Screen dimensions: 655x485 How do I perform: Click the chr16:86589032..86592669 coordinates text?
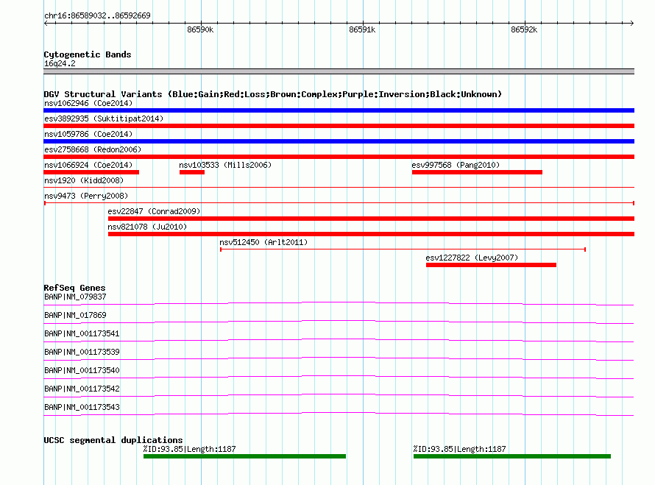click(x=97, y=16)
